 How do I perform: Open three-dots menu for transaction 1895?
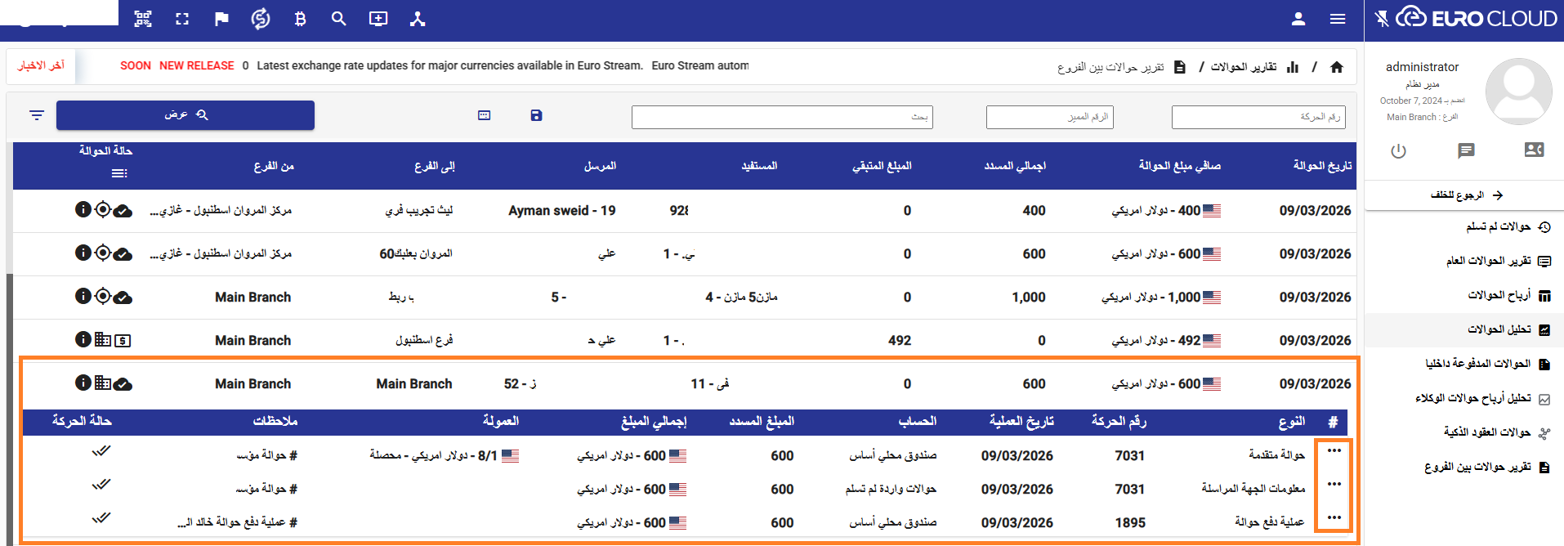[x=1334, y=517]
